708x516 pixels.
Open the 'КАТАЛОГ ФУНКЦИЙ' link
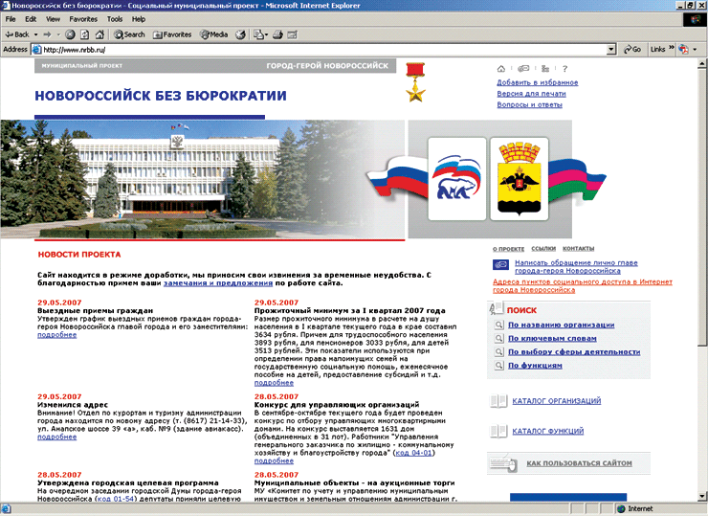pyautogui.click(x=547, y=432)
